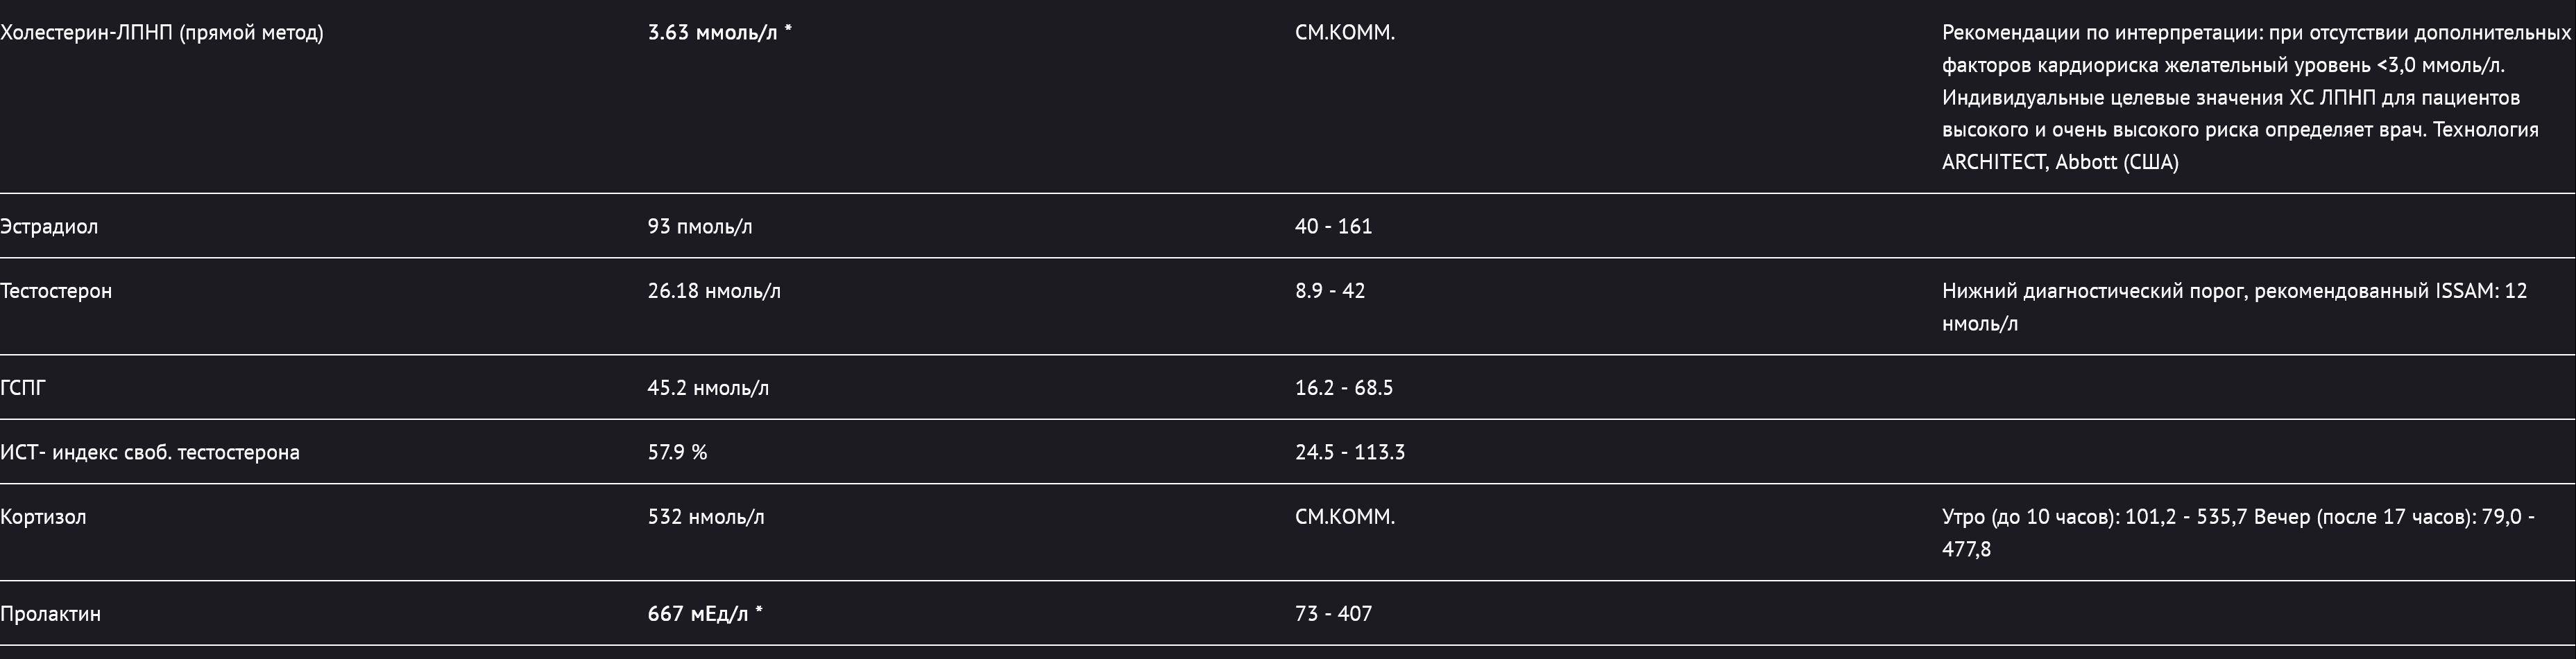Click the 3.63 ммоль/л result value
This screenshot has width=2576, height=659.
[720, 33]
